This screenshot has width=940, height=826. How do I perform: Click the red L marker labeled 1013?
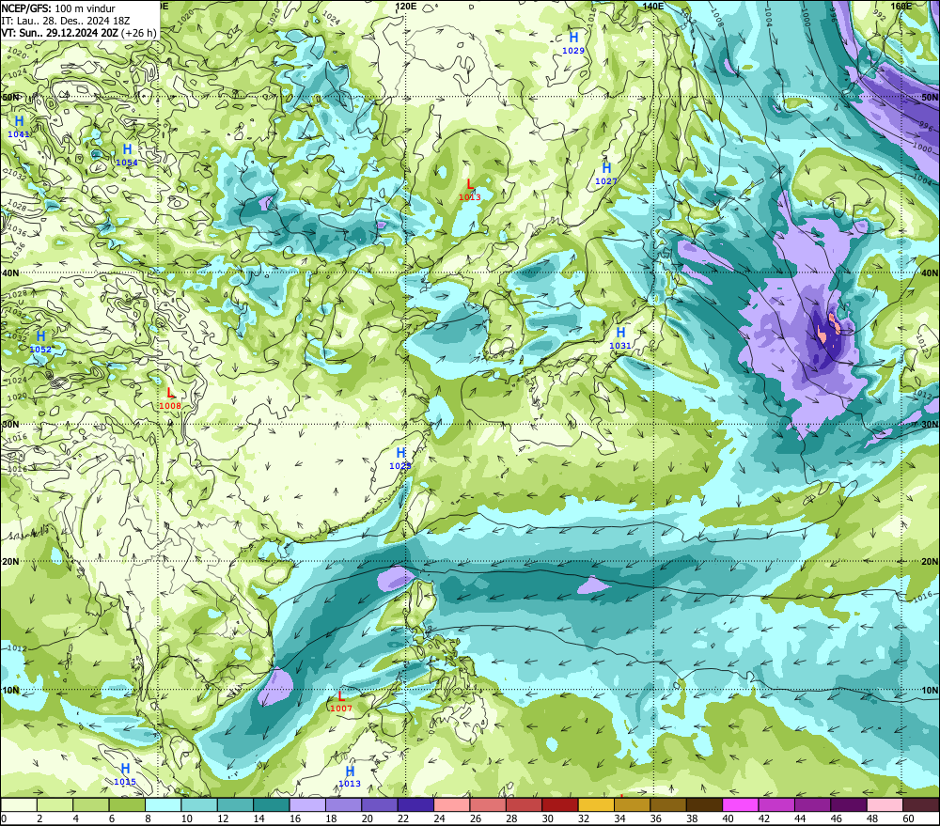[x=470, y=184]
